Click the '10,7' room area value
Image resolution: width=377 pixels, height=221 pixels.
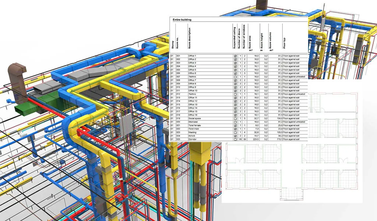(x=256, y=136)
